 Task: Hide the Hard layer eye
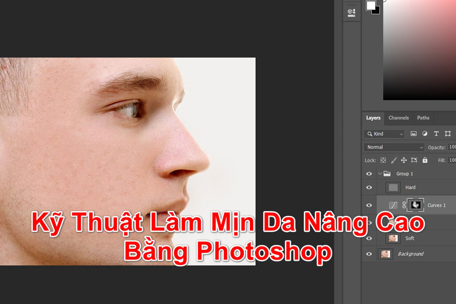point(369,187)
